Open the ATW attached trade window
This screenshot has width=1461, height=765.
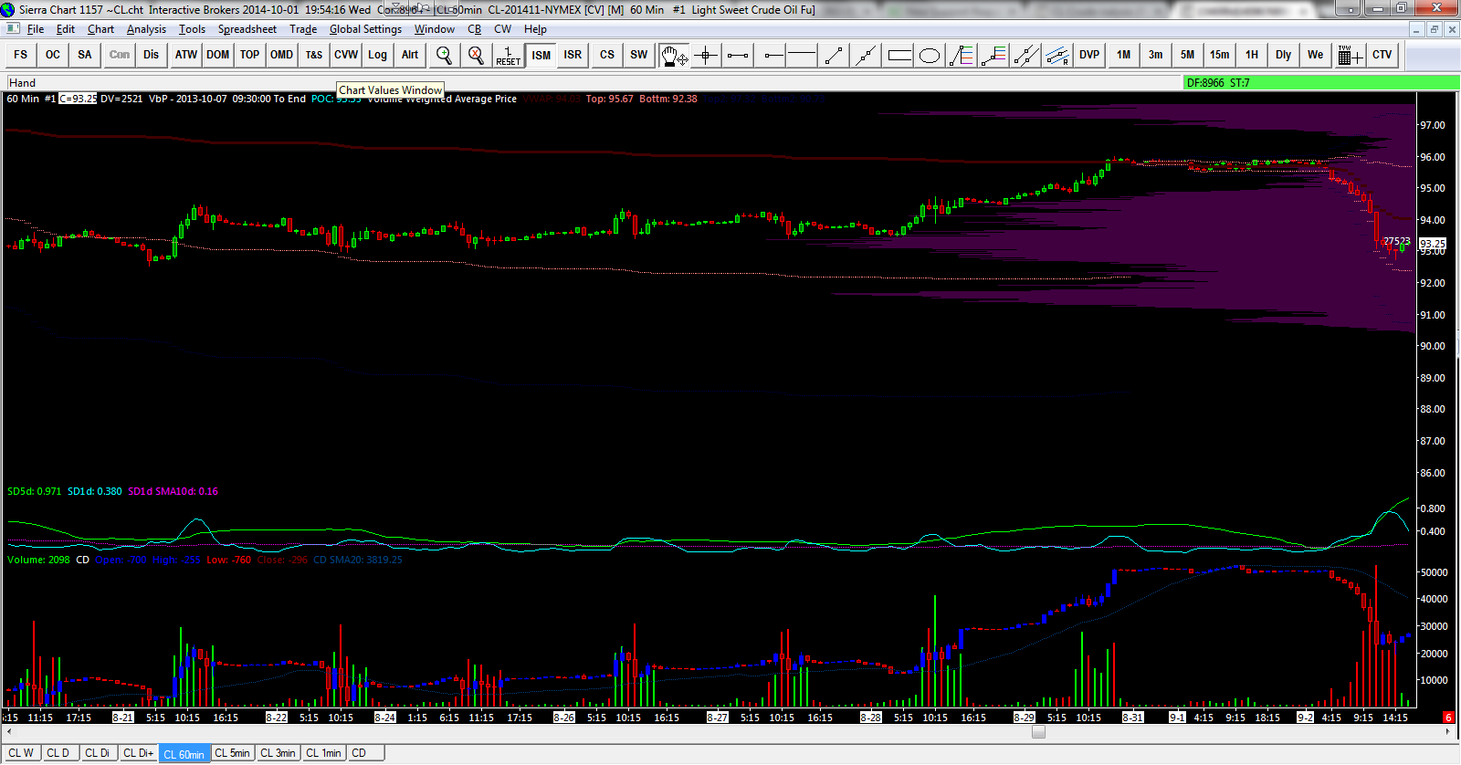coord(186,55)
